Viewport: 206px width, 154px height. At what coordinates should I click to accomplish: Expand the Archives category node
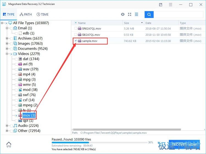coord(7,38)
